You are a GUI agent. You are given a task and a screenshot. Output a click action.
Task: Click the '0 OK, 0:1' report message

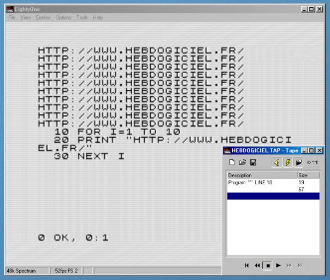click(x=73, y=238)
